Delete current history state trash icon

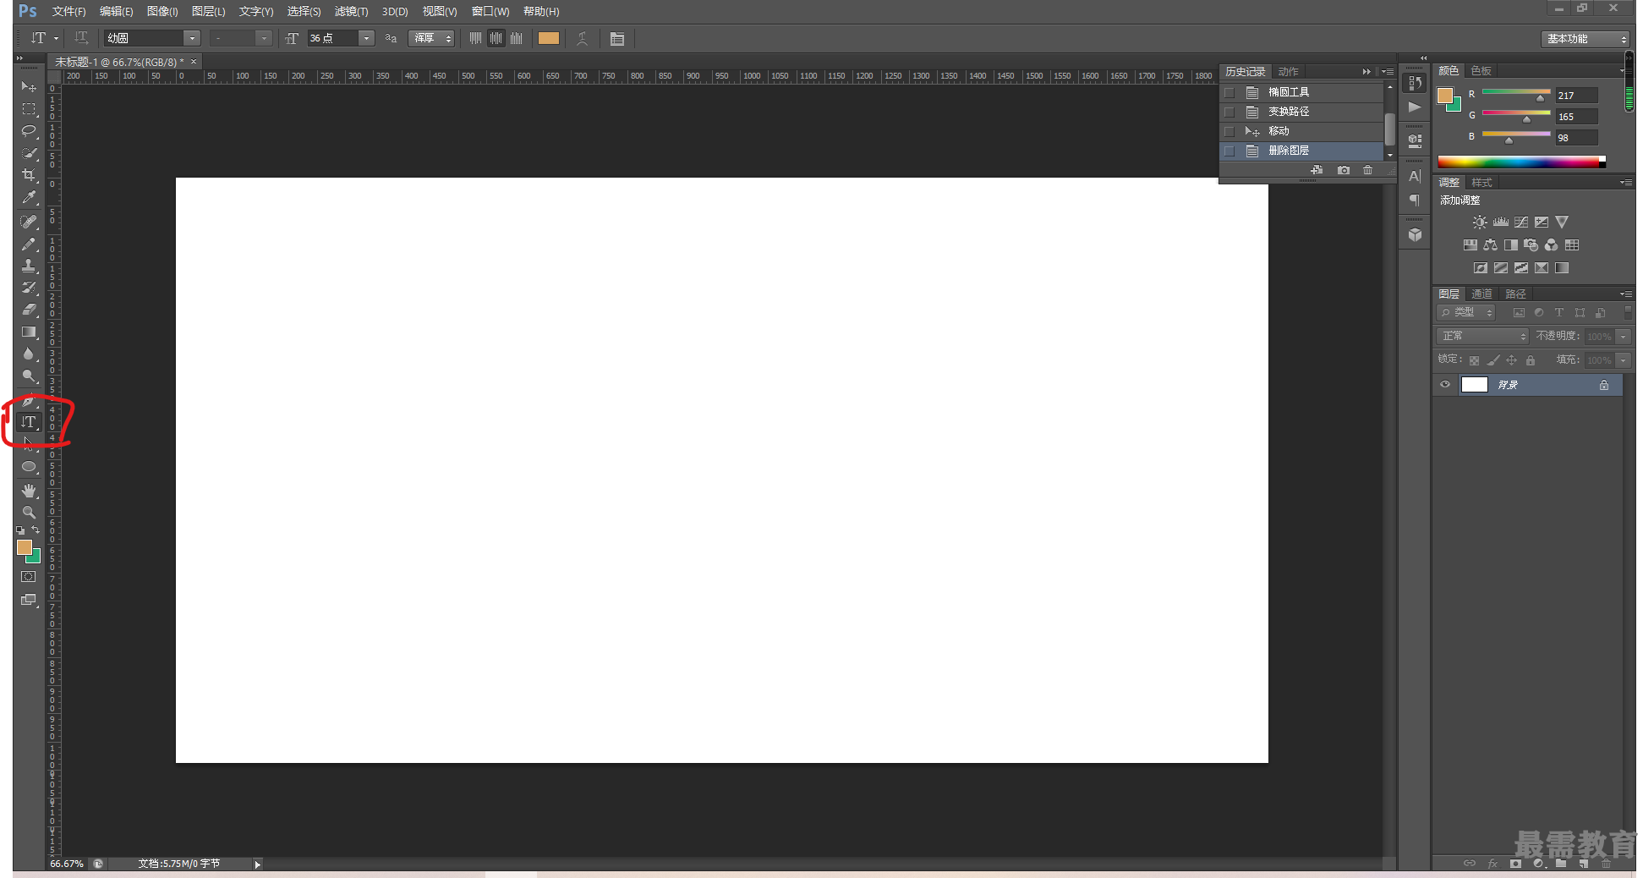[x=1367, y=170]
